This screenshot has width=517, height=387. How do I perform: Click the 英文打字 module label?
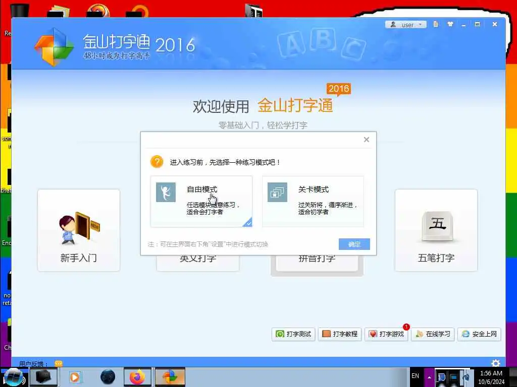click(198, 259)
